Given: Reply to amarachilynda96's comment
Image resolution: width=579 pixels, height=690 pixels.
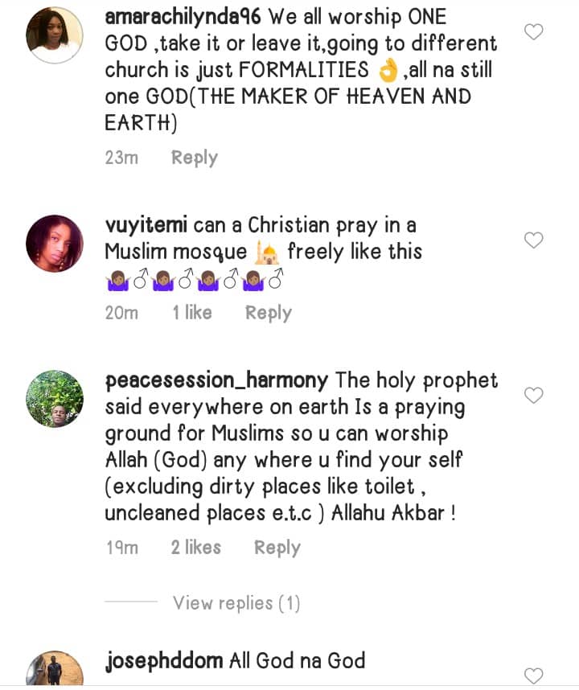Looking at the screenshot, I should click(195, 158).
